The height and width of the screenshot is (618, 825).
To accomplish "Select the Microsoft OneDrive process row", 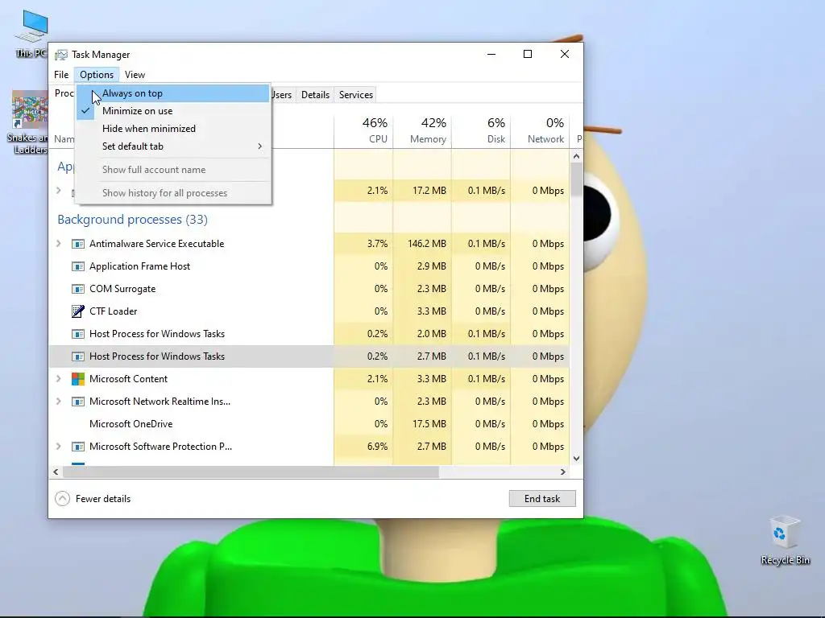I will click(x=309, y=424).
